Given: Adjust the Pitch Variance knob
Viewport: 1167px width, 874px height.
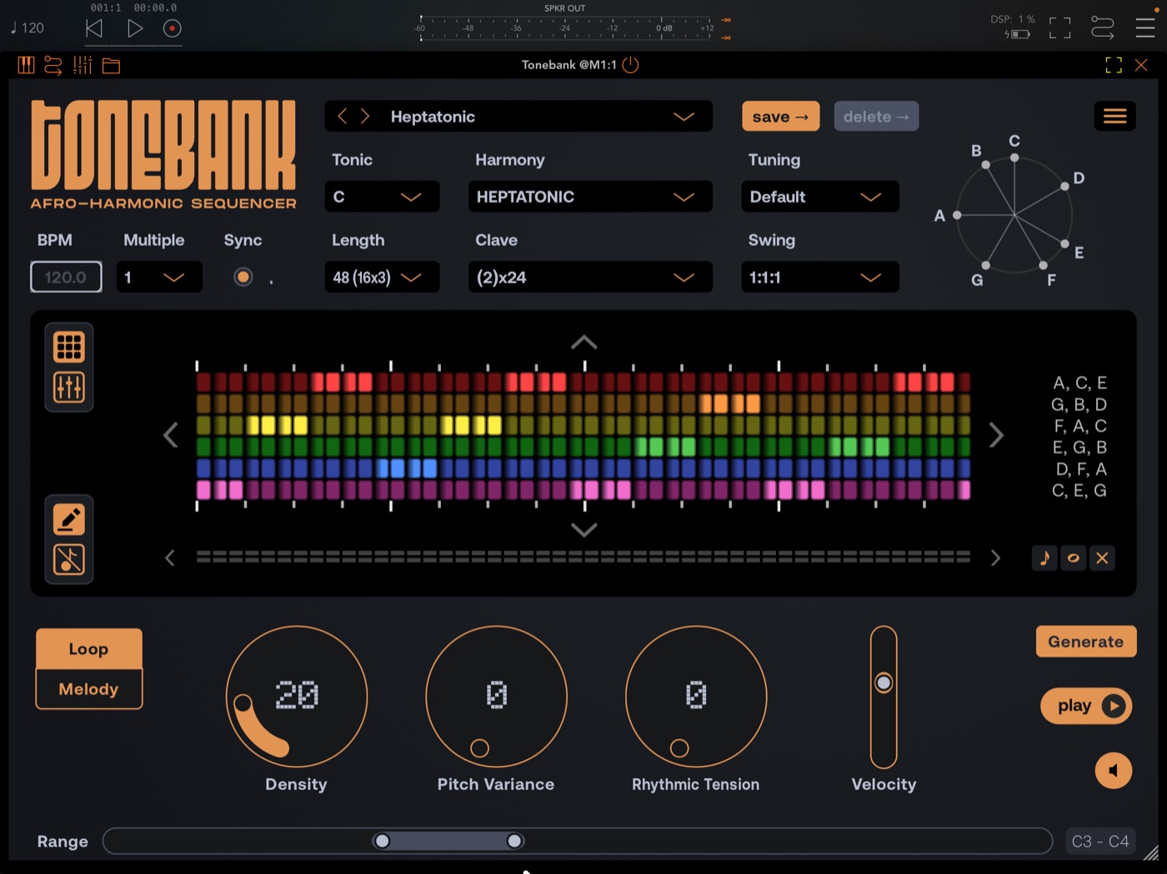Looking at the screenshot, I should tap(497, 697).
